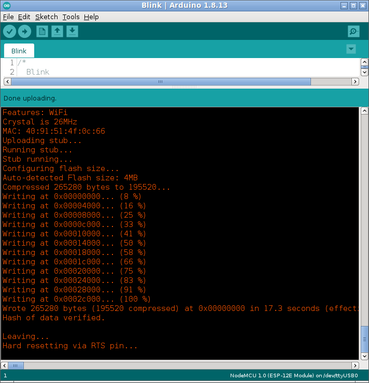Click the editor horizontal scrollbar thumb
This screenshot has height=383, width=369.
pyautogui.click(x=161, y=81)
